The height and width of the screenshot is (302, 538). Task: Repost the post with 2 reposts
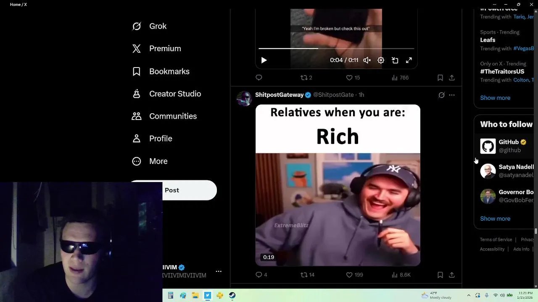click(x=306, y=78)
